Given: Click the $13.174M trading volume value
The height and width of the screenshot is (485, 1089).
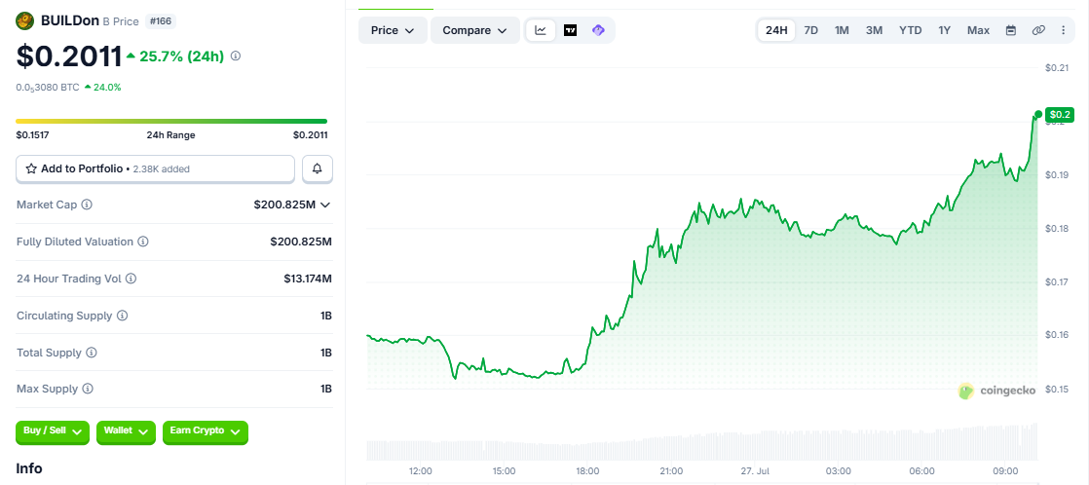Looking at the screenshot, I should 308,279.
